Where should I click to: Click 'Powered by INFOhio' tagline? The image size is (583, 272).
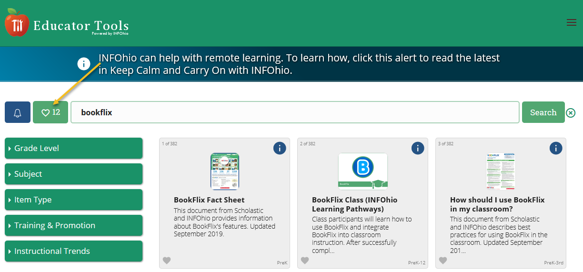110,34
